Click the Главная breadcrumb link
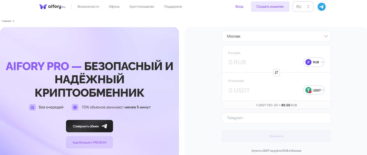Viewport: 367px width, 155px height. click(6, 21)
